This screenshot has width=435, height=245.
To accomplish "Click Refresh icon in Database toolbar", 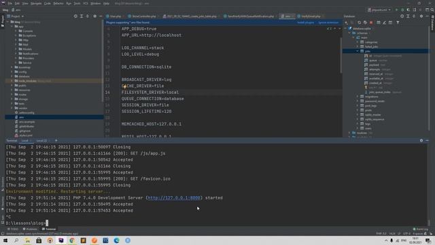I will [359, 22].
